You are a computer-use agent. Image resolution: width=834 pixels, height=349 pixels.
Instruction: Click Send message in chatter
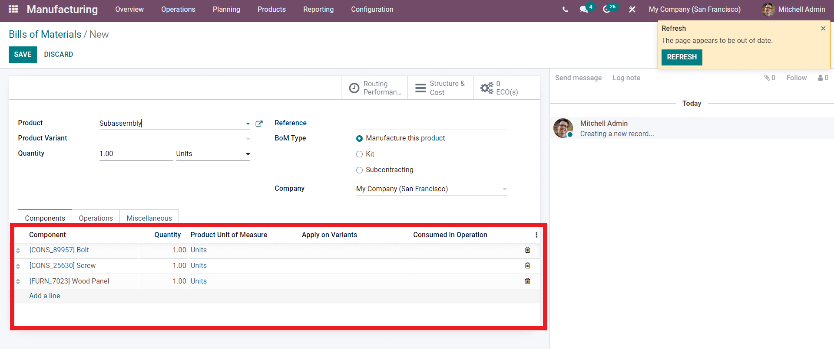pyautogui.click(x=578, y=78)
